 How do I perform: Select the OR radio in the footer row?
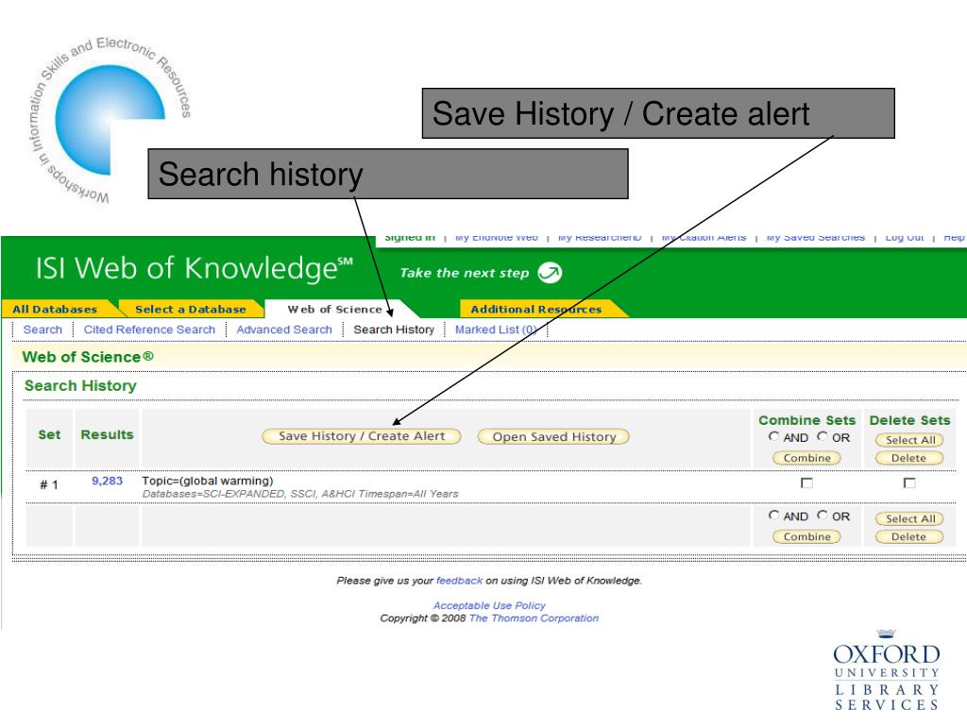pyautogui.click(x=823, y=515)
